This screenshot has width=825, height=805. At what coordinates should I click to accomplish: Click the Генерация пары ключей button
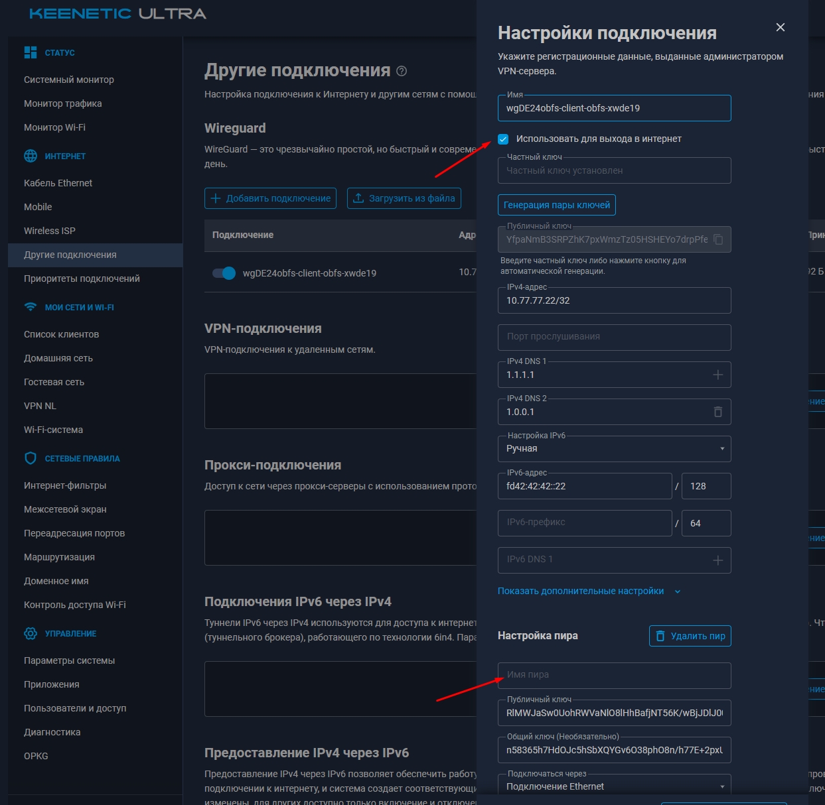[556, 205]
